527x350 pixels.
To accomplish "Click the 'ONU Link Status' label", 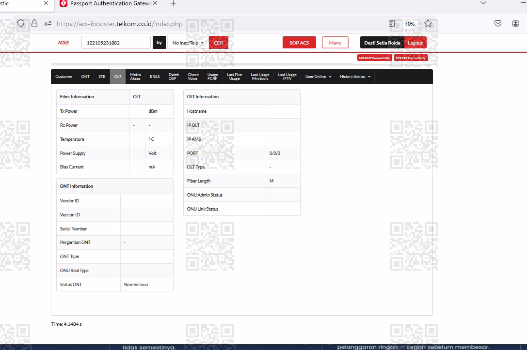I will coord(202,209).
